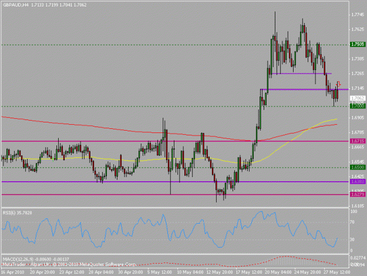Viewport: 367px width, 276px height.
Task: Click the pink 1.6279 level label
Action: point(358,194)
